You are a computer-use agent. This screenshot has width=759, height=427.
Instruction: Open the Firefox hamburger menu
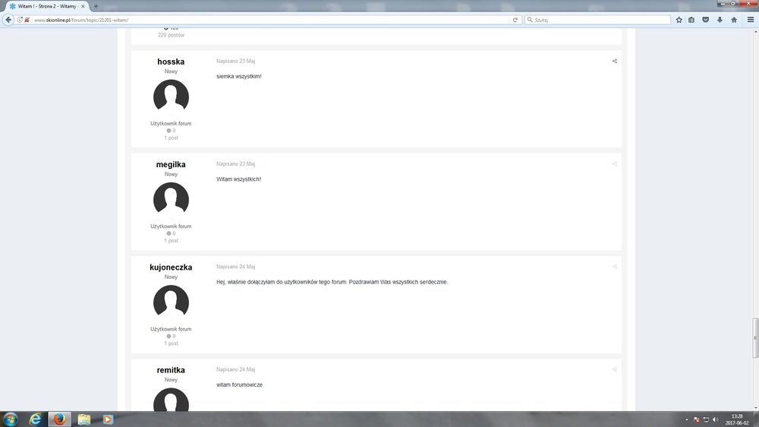click(751, 20)
